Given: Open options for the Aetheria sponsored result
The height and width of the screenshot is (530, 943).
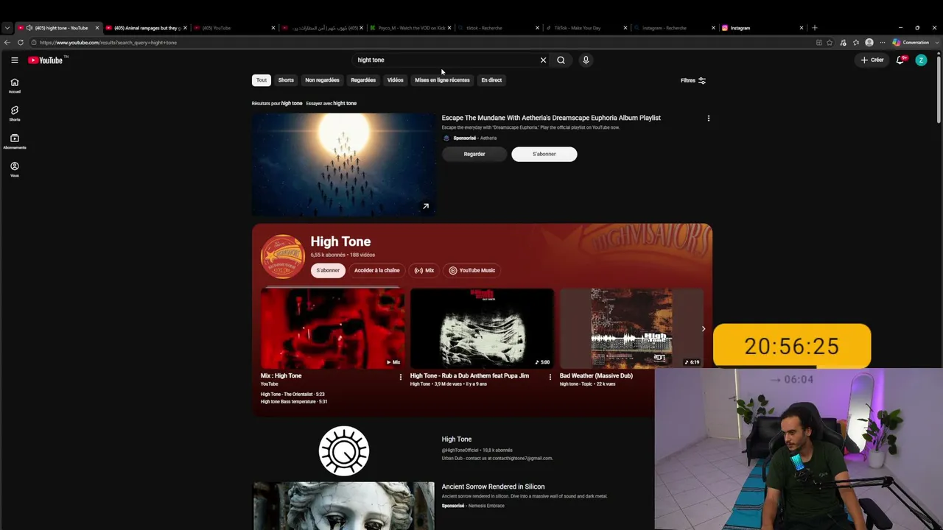Looking at the screenshot, I should click(709, 118).
